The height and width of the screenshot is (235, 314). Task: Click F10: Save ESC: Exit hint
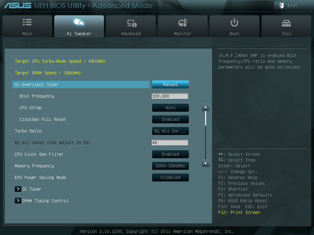coord(243,207)
